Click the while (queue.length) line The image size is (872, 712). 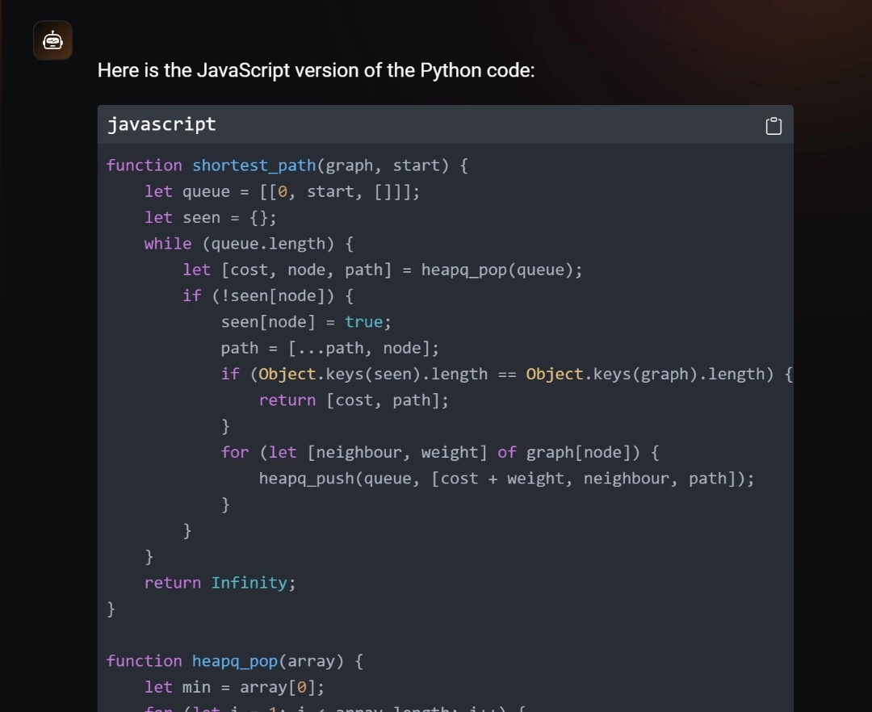(247, 243)
